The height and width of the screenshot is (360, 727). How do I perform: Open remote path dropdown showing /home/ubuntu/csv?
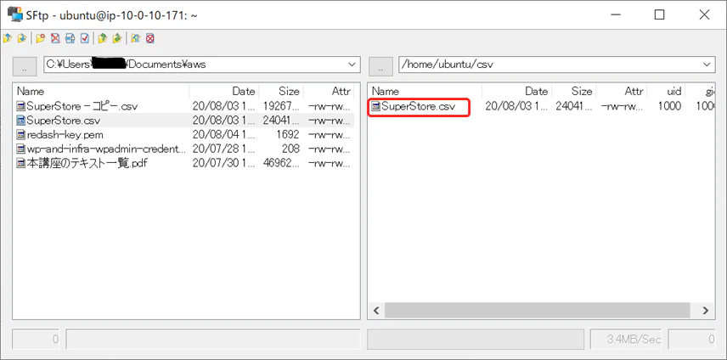707,65
